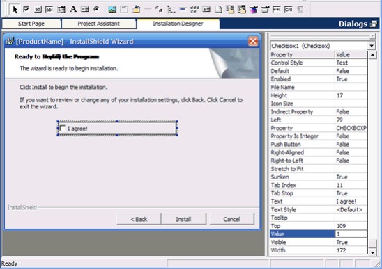Click the Cancel button in wizard
The height and width of the screenshot is (269, 382).
(231, 219)
